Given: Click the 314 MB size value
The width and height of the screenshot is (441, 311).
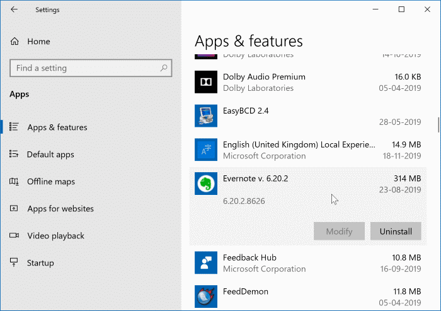Looking at the screenshot, I should (x=407, y=179).
